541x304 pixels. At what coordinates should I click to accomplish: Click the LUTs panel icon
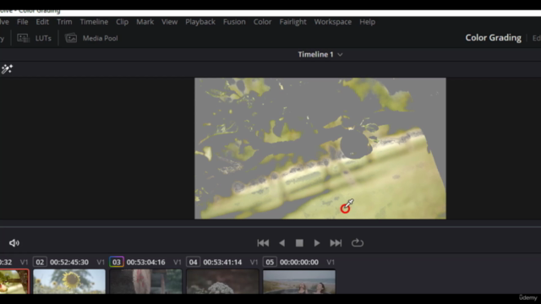click(23, 38)
